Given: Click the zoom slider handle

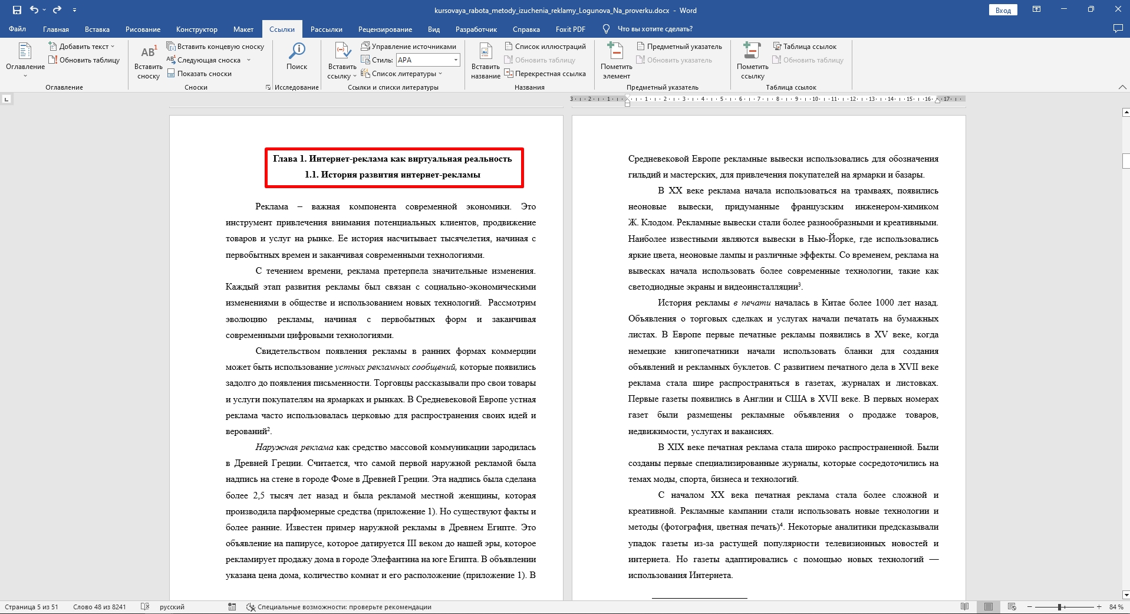Looking at the screenshot, I should [1059, 607].
